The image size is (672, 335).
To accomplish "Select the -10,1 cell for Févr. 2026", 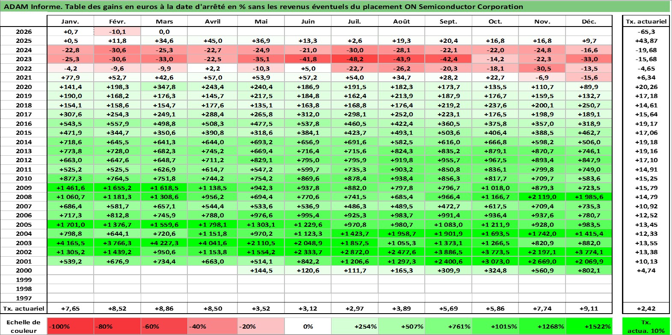I will pos(117,32).
